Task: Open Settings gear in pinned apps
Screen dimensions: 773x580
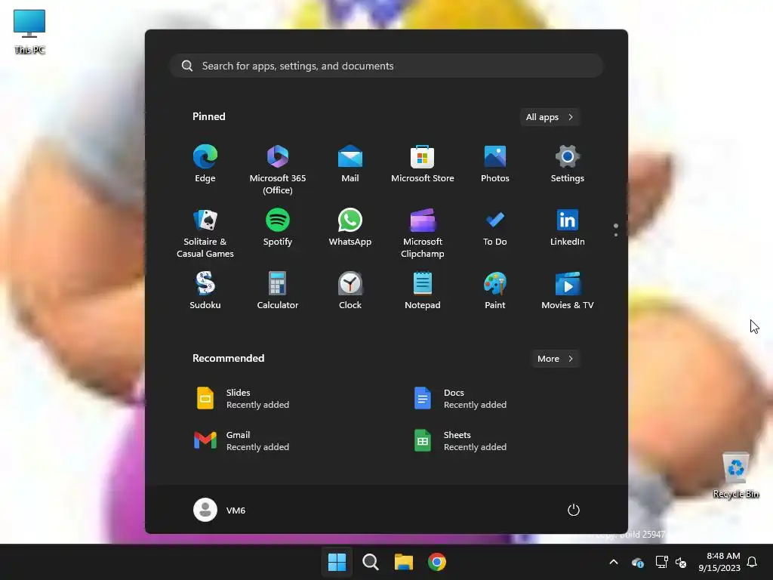Action: (568, 164)
